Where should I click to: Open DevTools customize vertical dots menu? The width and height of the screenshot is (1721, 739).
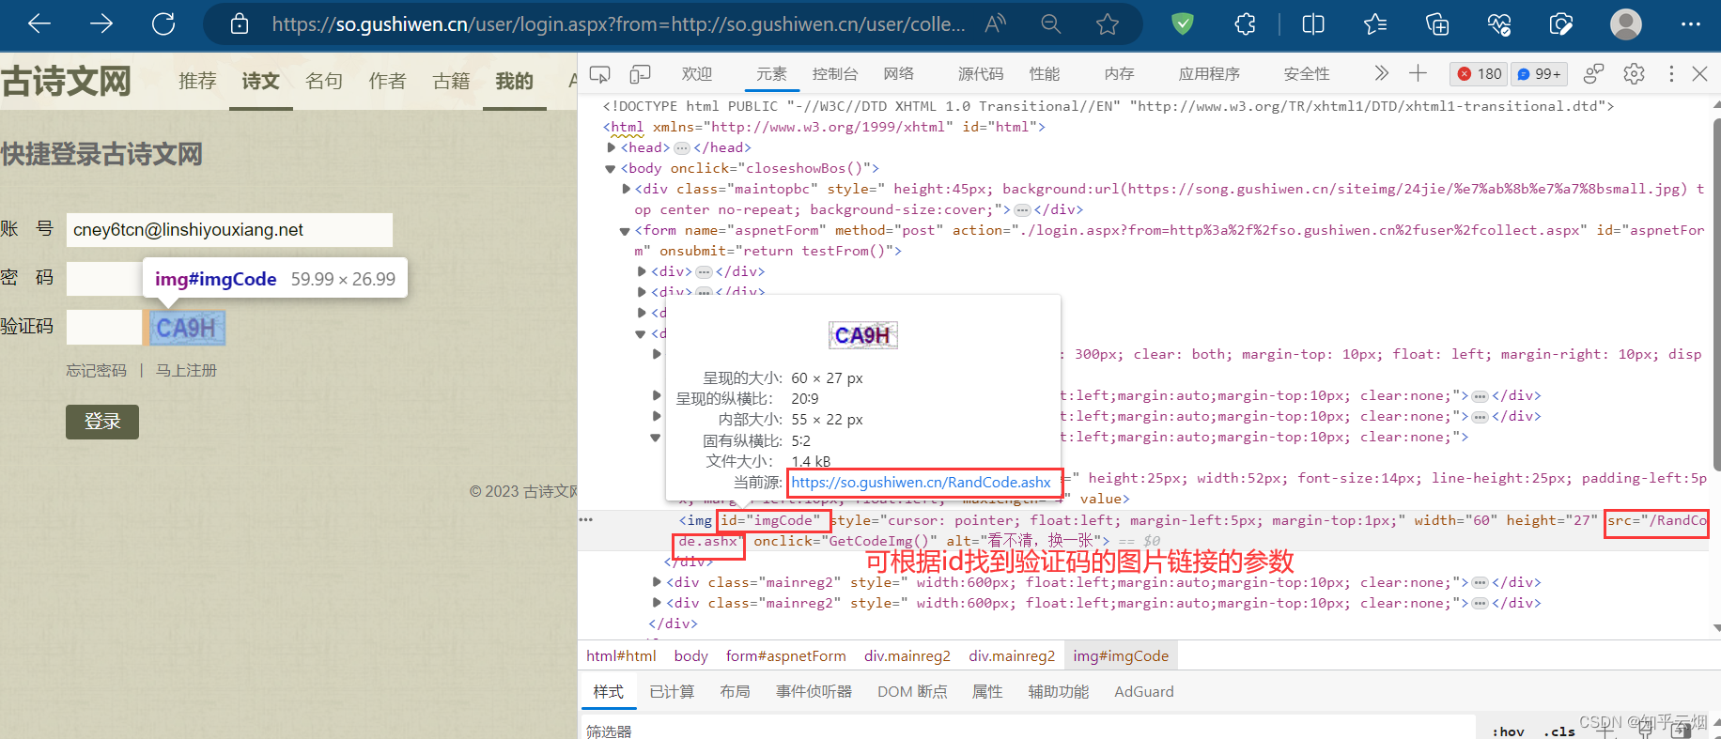[1671, 74]
